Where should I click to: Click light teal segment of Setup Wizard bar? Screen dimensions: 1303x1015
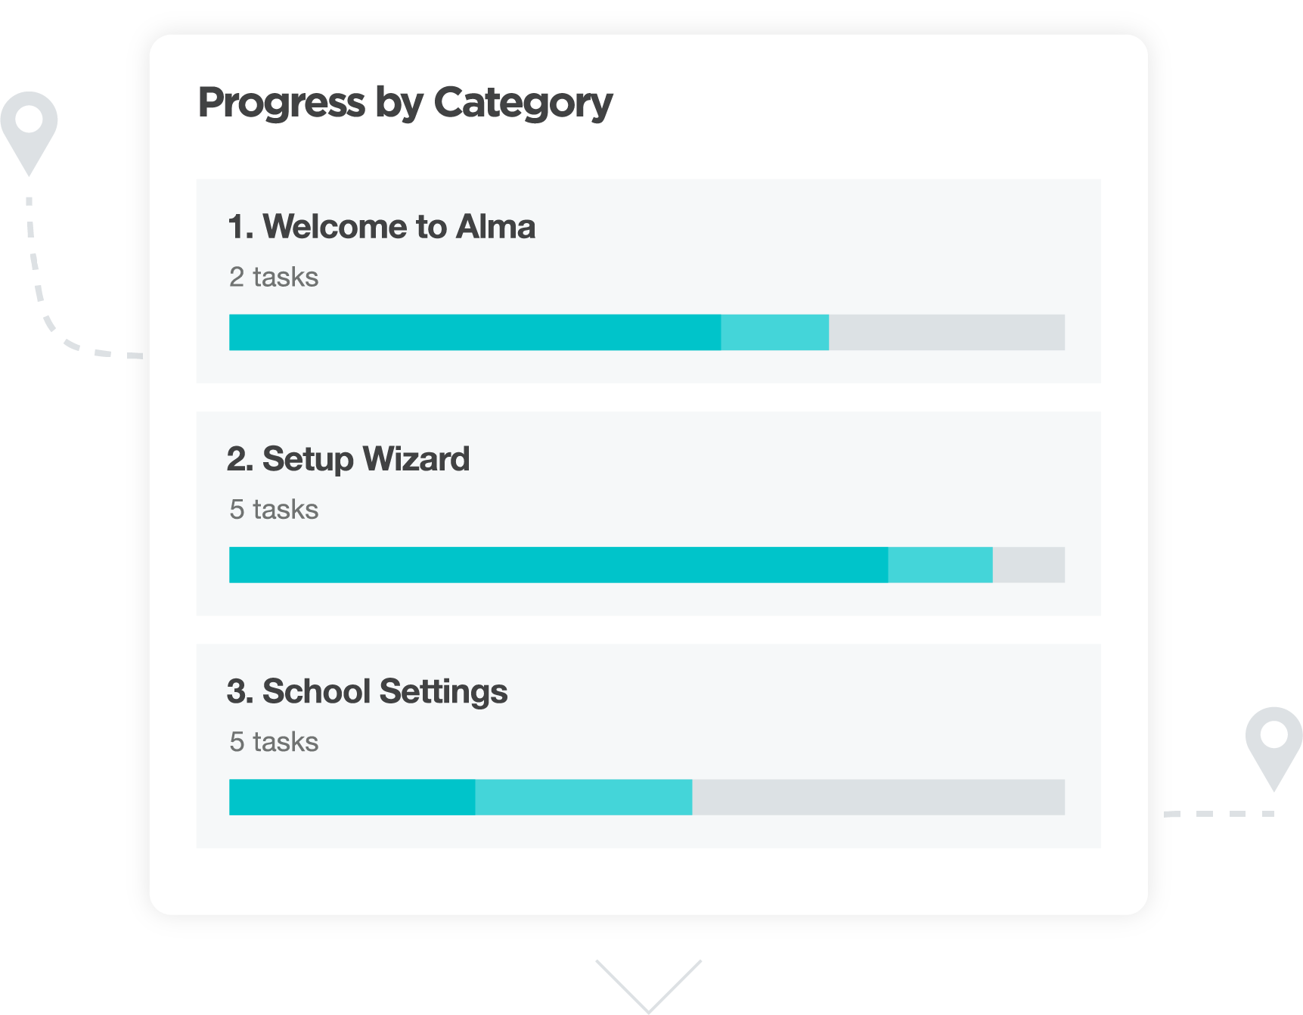coord(940,564)
